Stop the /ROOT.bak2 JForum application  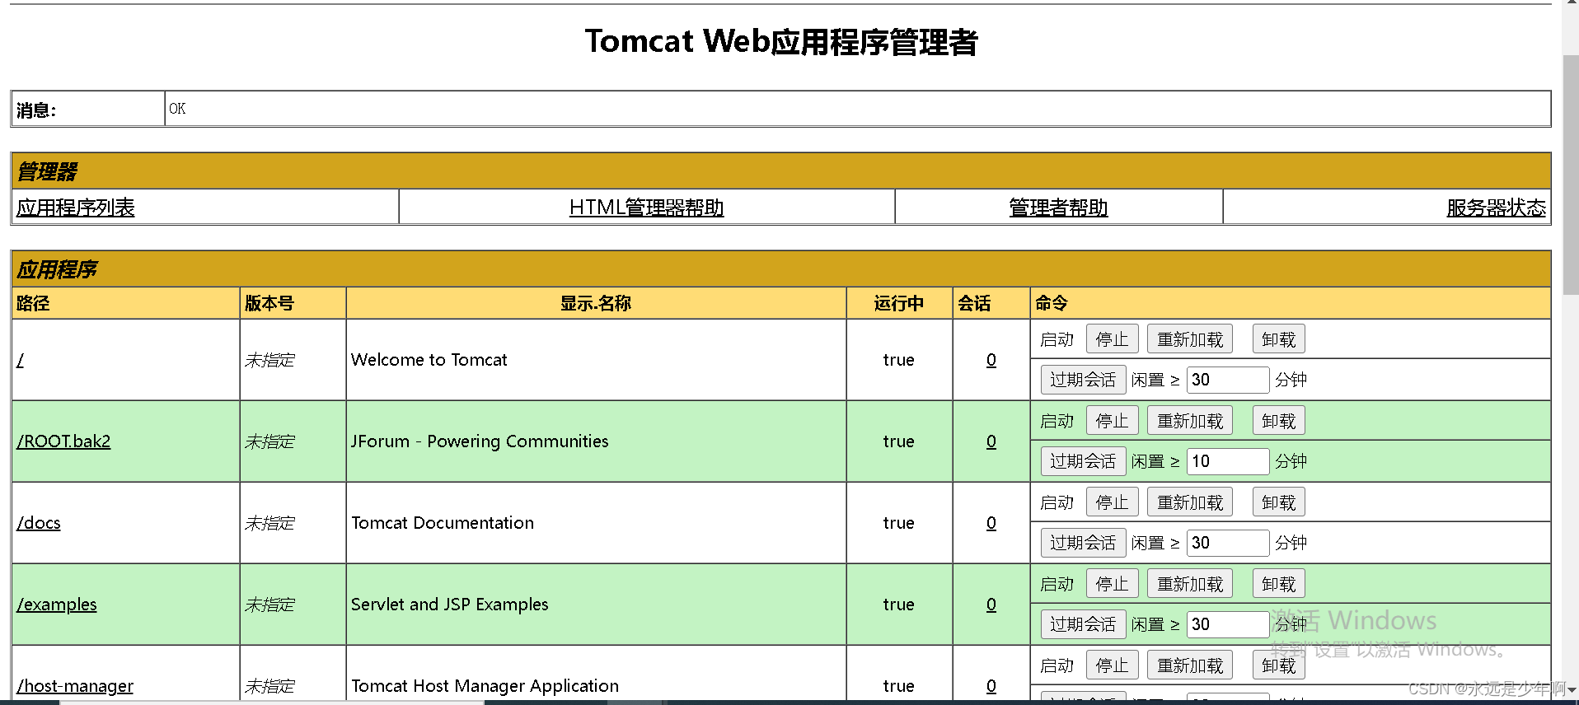pyautogui.click(x=1112, y=421)
